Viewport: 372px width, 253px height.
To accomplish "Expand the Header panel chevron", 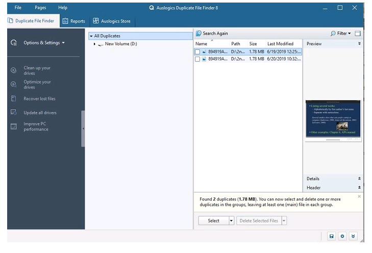I will pos(359,187).
